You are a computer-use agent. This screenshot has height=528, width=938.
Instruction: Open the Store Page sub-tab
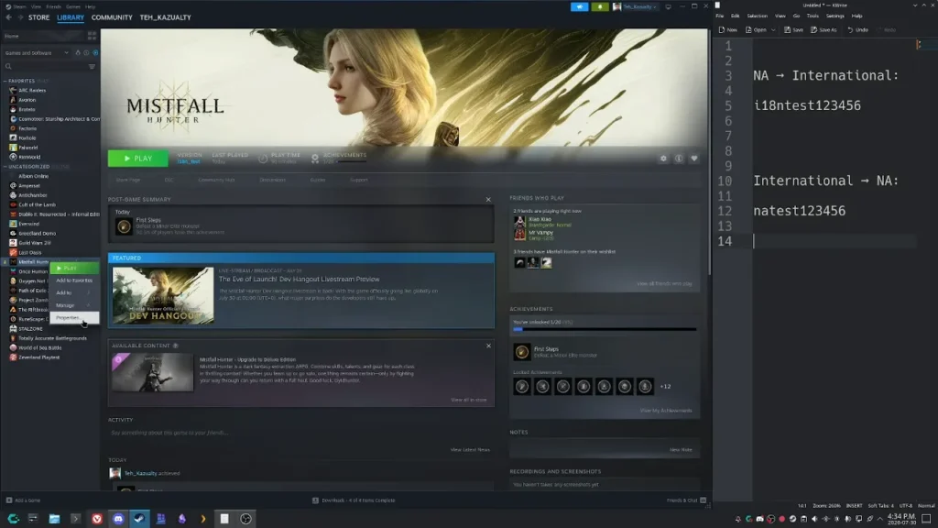point(127,180)
